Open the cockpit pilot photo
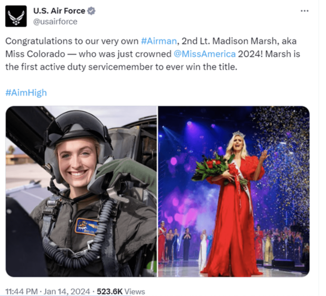326x296 pixels. point(81,191)
